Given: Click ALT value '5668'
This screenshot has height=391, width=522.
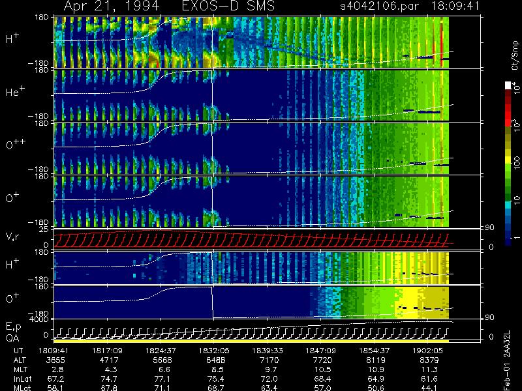Looking at the screenshot, I should (x=162, y=360).
